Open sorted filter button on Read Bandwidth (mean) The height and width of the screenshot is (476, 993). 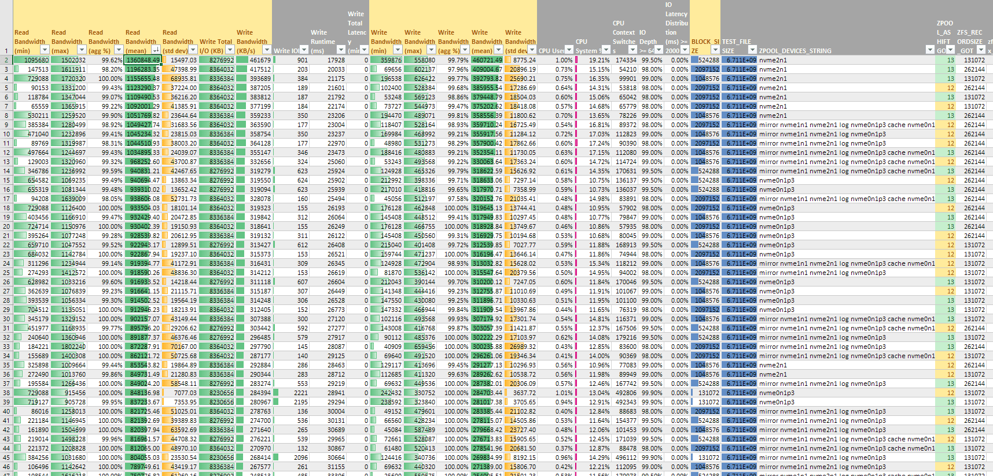(156, 50)
